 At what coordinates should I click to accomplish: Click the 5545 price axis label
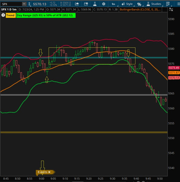click(x=171, y=153)
